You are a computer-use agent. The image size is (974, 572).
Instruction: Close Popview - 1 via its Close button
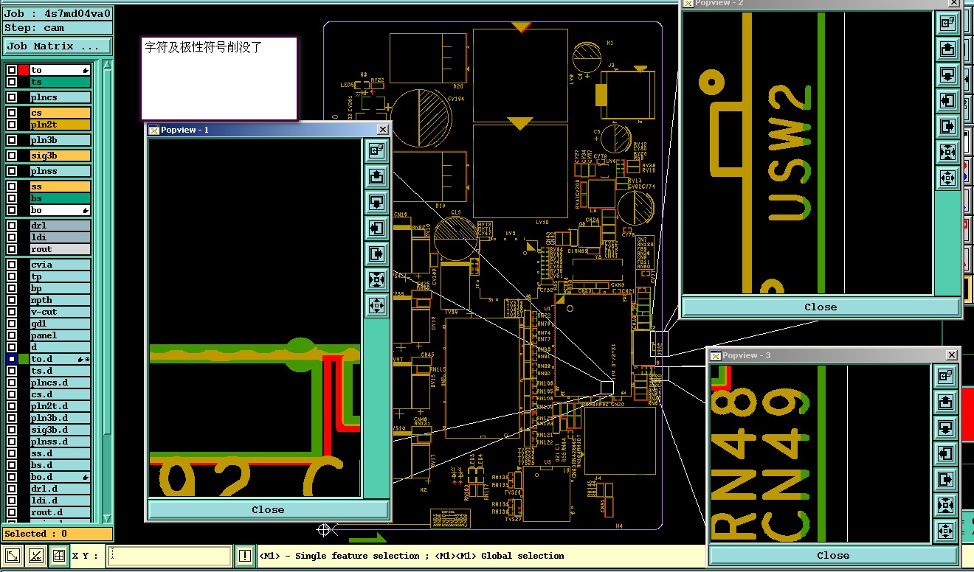click(x=268, y=509)
